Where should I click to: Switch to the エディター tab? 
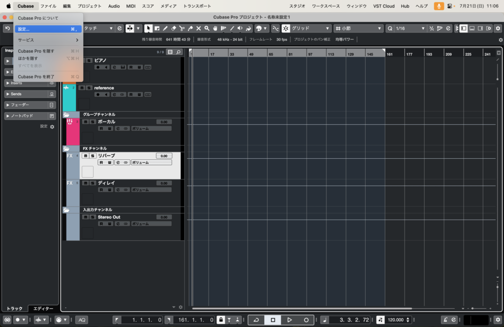coord(43,308)
